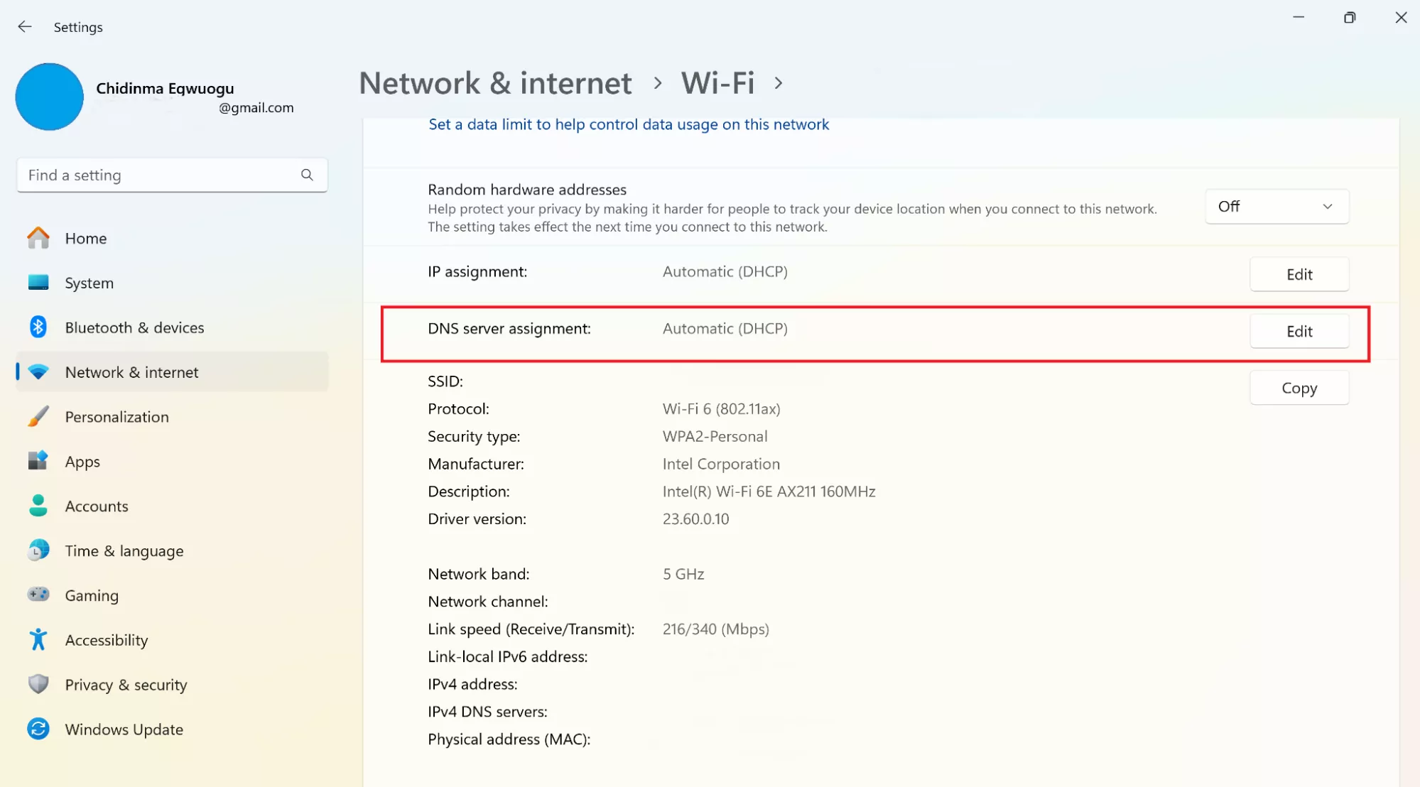This screenshot has height=787, width=1420.
Task: Click the Accounts person icon
Action: [38, 506]
